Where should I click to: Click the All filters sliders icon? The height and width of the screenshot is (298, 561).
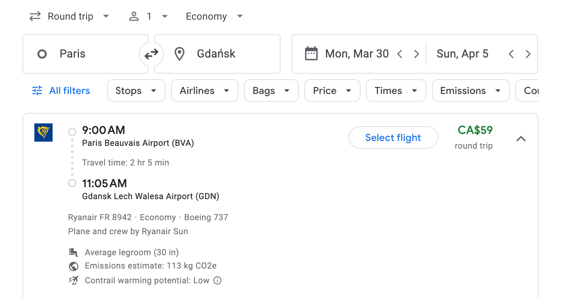37,90
